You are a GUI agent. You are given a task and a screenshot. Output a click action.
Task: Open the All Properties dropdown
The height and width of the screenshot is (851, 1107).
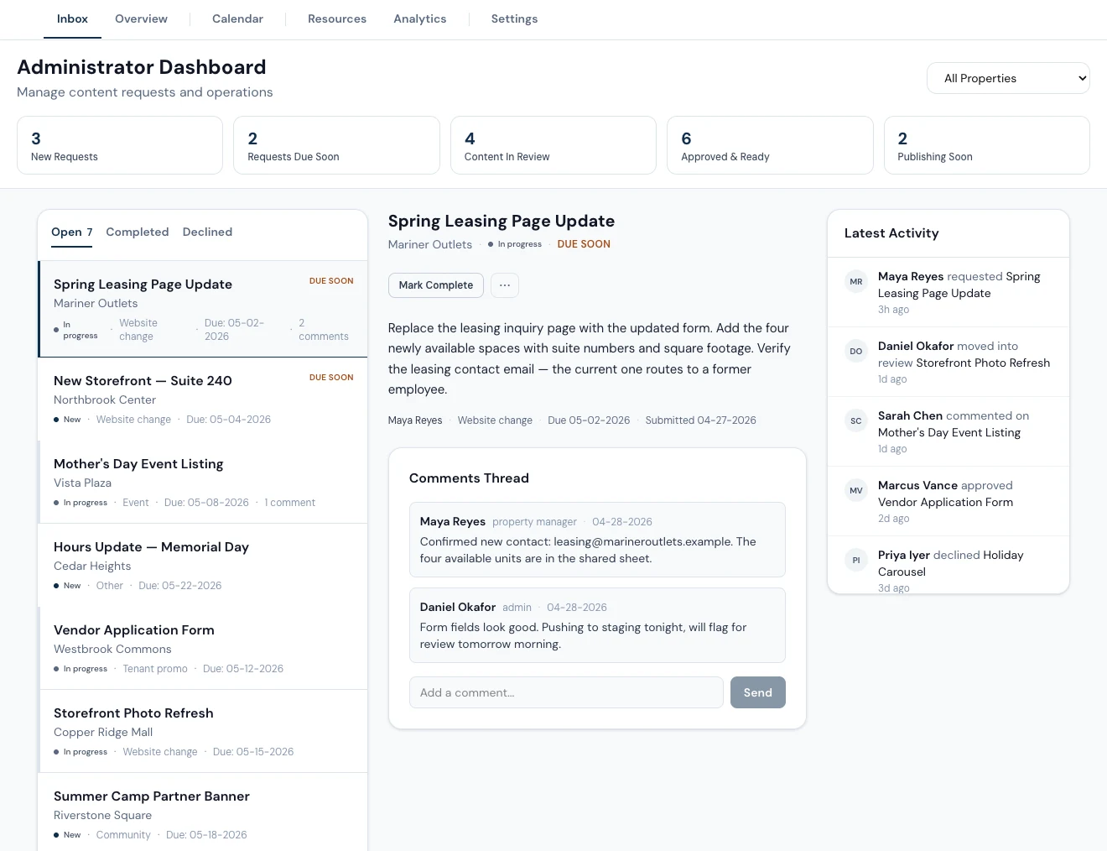(x=1008, y=78)
